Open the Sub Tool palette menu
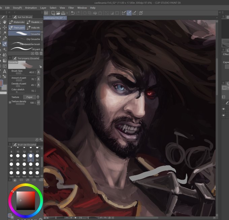Viewport: 229px width, 220px height. [10, 17]
